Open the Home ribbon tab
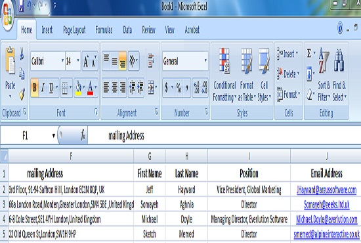This screenshot has height=243, width=361. click(26, 30)
